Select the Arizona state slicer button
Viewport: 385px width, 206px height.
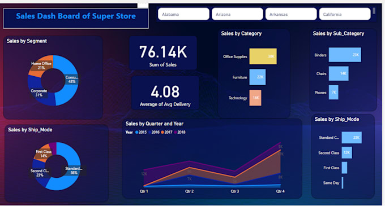[x=237, y=14]
